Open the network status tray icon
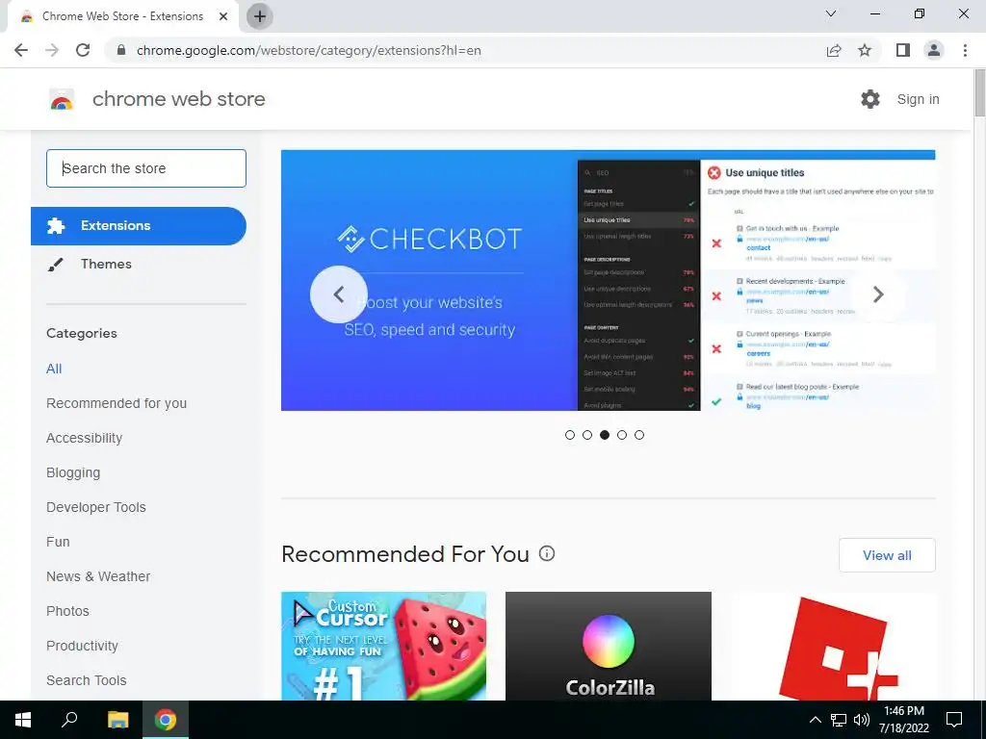The image size is (986, 739). tap(839, 720)
